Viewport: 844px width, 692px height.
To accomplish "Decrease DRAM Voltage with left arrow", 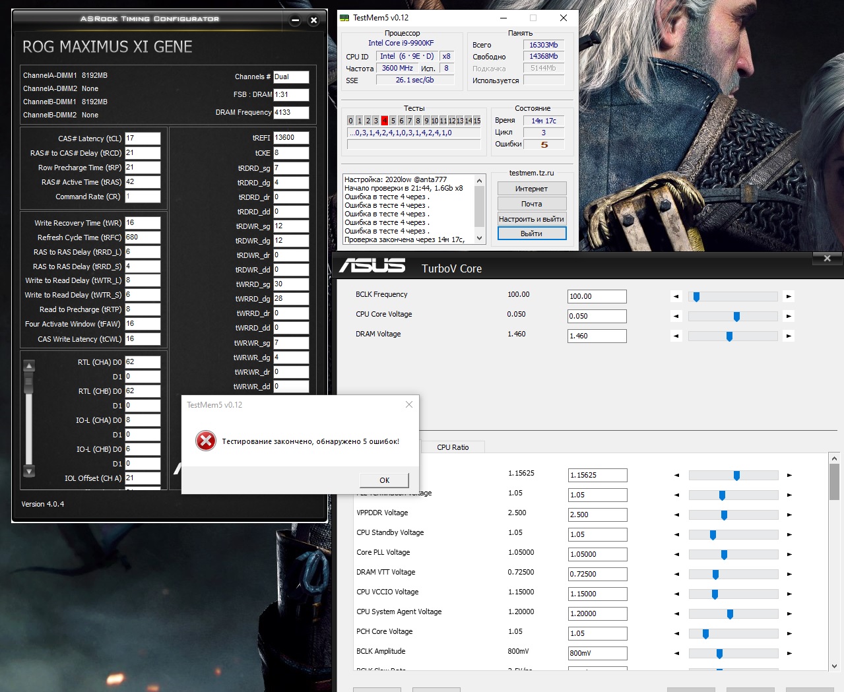I will (x=676, y=336).
